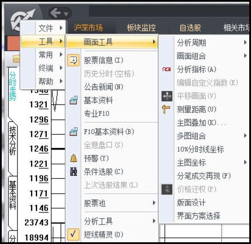
Task: Click the F10基本资料 icon
Action: point(73,132)
